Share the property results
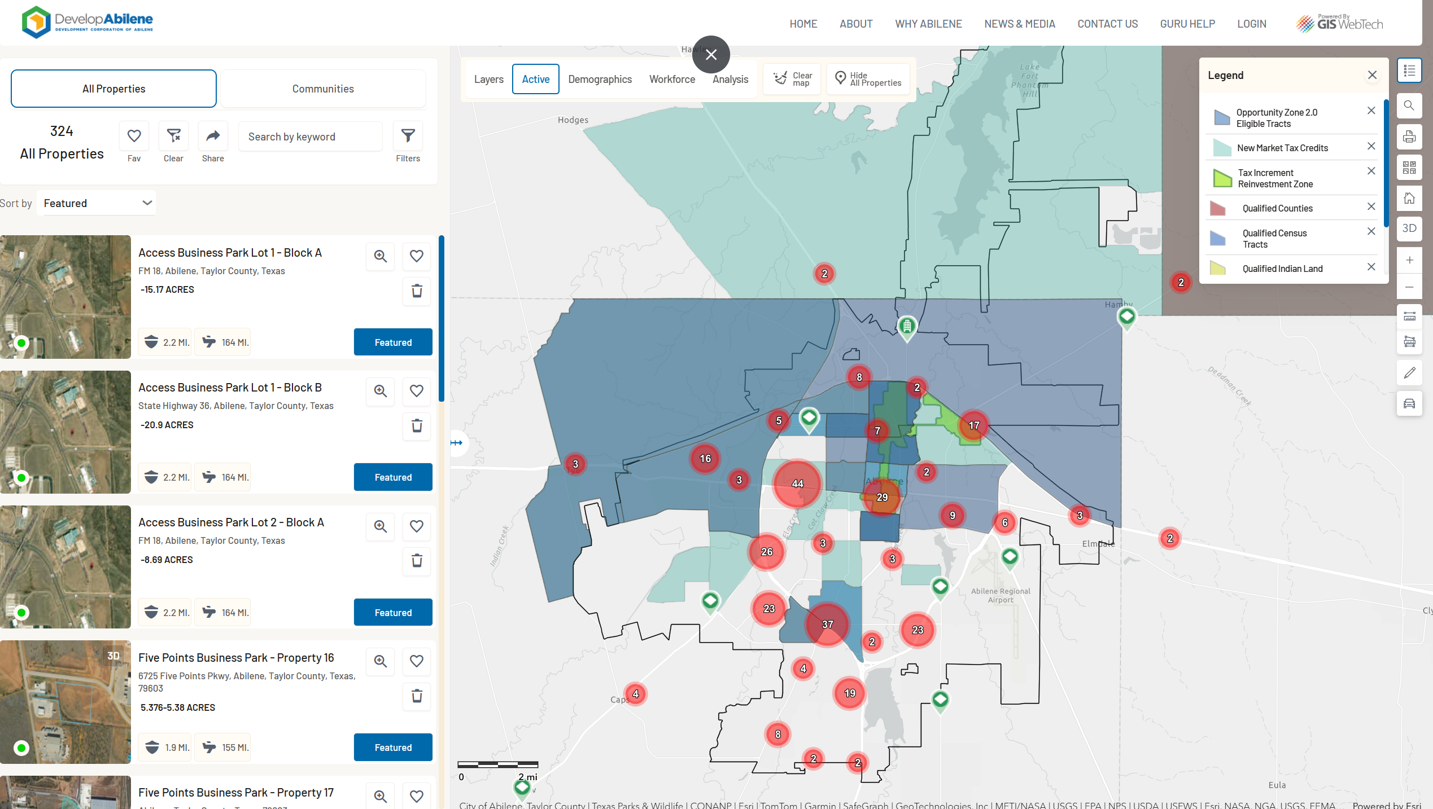Viewport: 1433px width, 809px height. click(x=213, y=136)
